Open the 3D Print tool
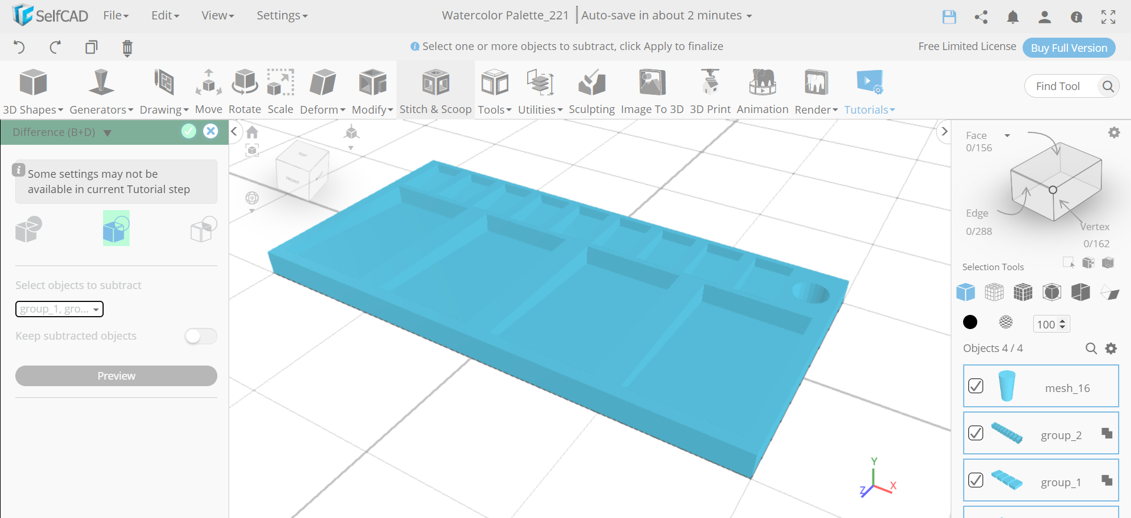 pos(710,91)
